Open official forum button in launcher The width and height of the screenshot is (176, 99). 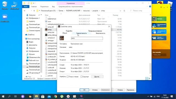tap(159, 32)
